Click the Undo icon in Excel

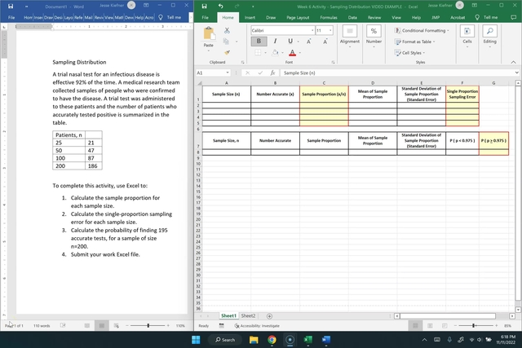pyautogui.click(x=220, y=6)
